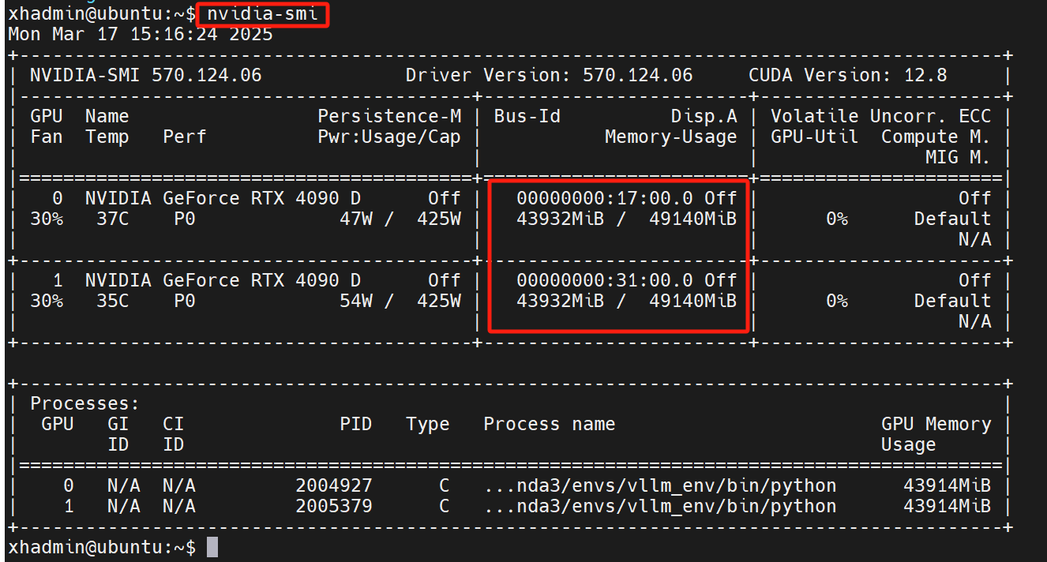Click the nvidia-smi command text

pos(262,14)
